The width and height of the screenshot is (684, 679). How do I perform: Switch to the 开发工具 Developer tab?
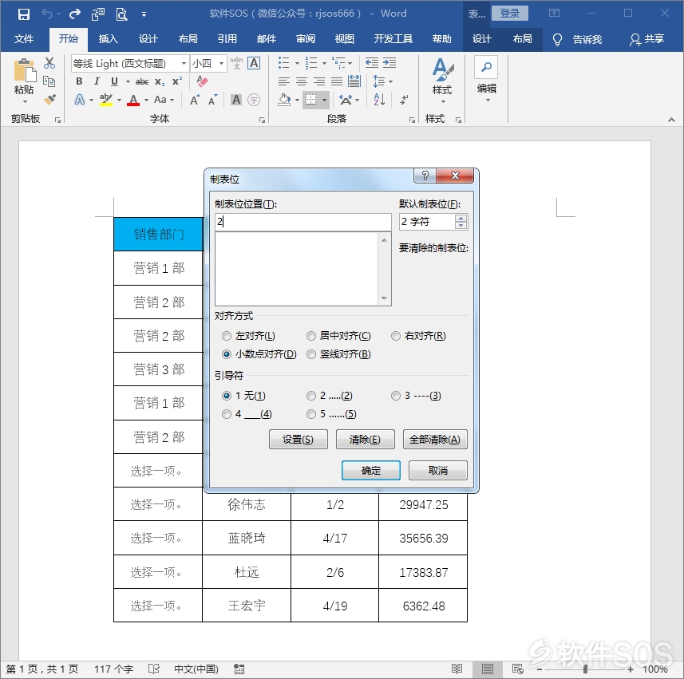pos(393,39)
